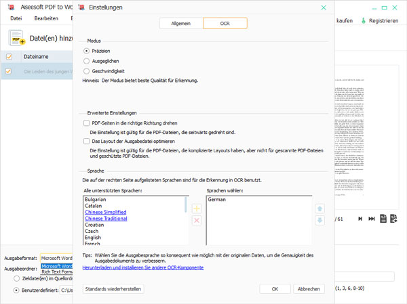This screenshot has height=304, width=407.
Task: Open Herunterladen und installieren OCR-Komponente link
Action: point(143,267)
